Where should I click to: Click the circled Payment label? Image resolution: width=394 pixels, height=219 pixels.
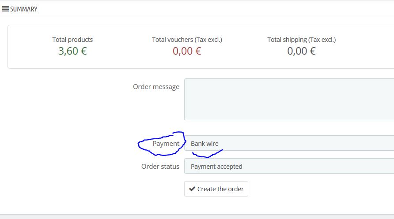166,144
